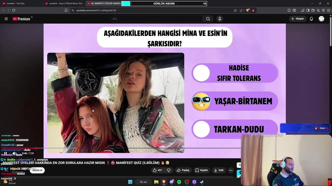Image resolution: width=332 pixels, height=186 pixels.
Task: Open the browser share icon in address bar
Action: [241, 10]
